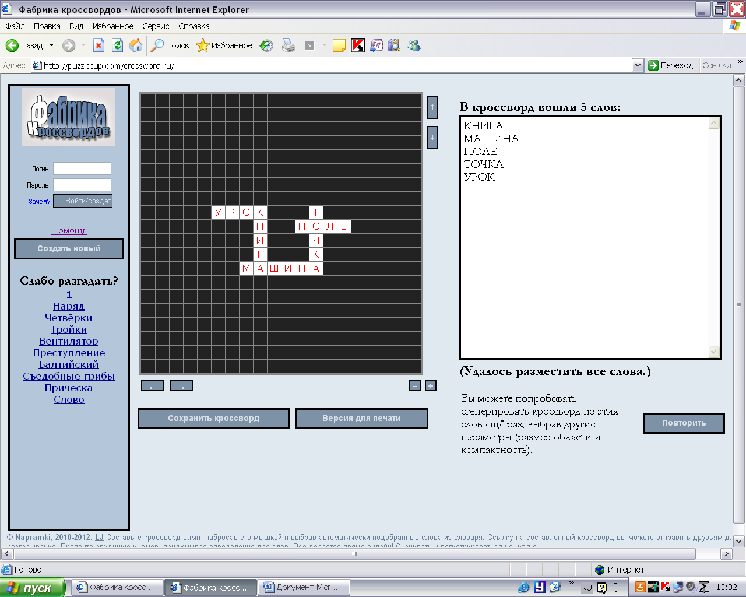Shift crossword down with the down arrow
This screenshot has width=746, height=597.
click(432, 138)
